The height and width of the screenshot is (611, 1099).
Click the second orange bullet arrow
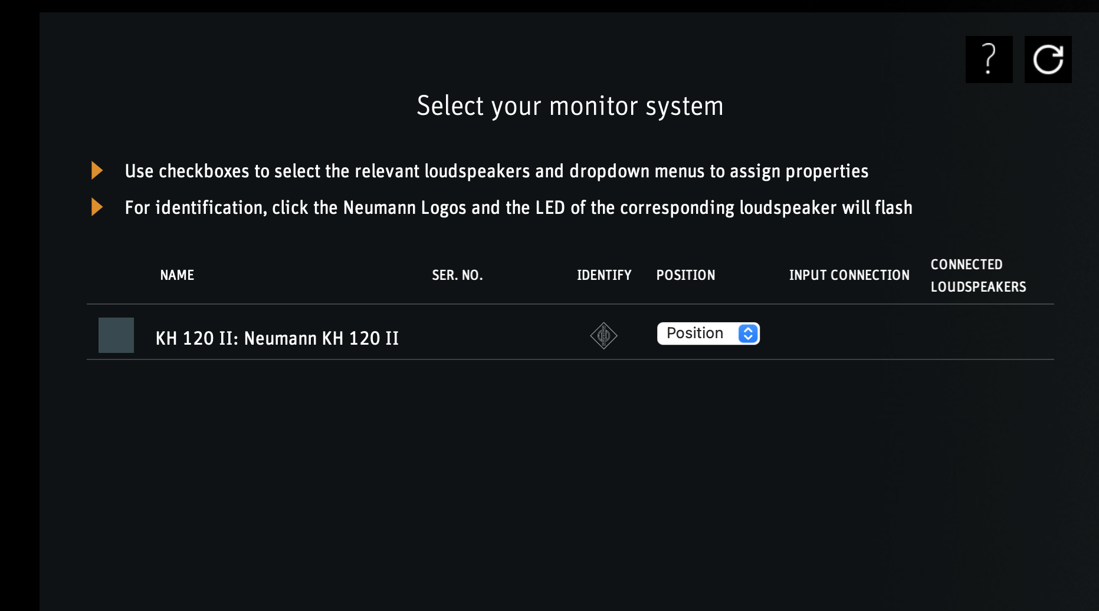coord(97,207)
